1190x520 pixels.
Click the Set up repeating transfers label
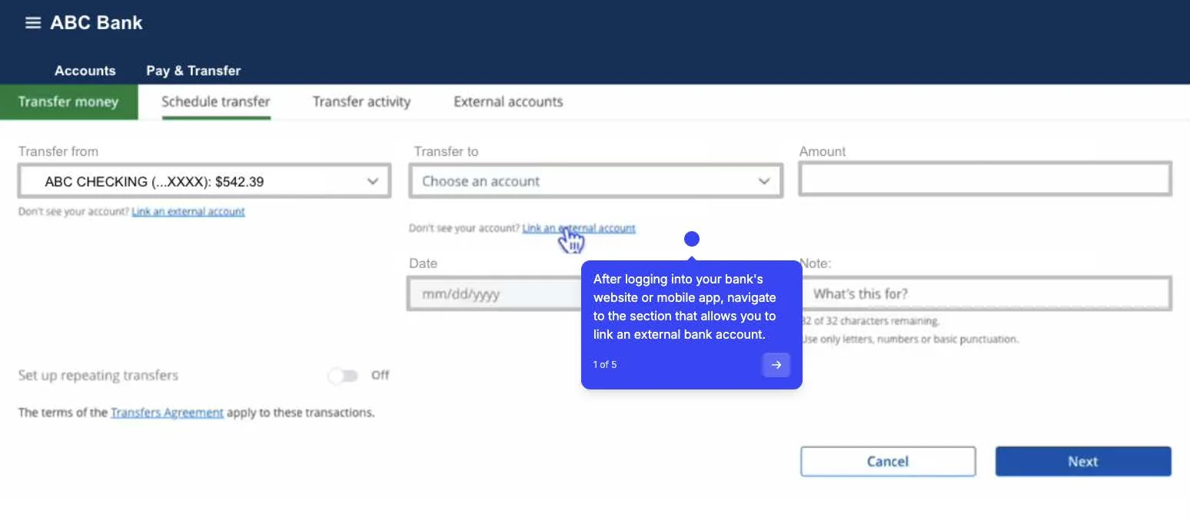point(98,376)
